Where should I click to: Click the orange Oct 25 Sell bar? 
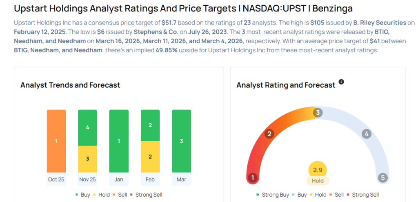[x=56, y=141]
